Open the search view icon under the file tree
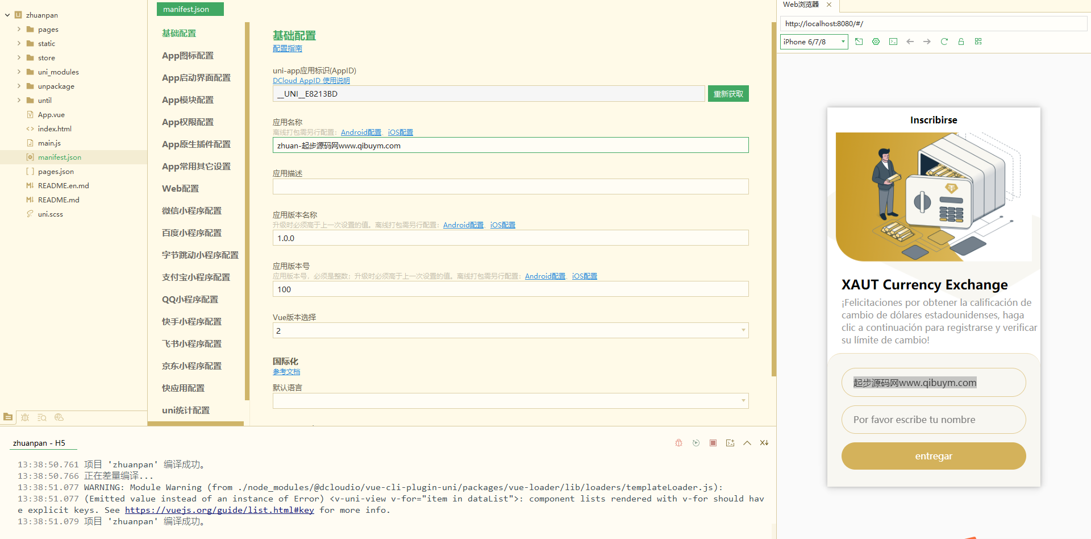Screen dimensions: 1091x539 42,417
